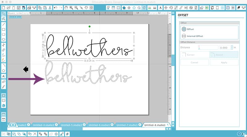Select the Draw a Rounded Rectangle tool

[3, 34]
